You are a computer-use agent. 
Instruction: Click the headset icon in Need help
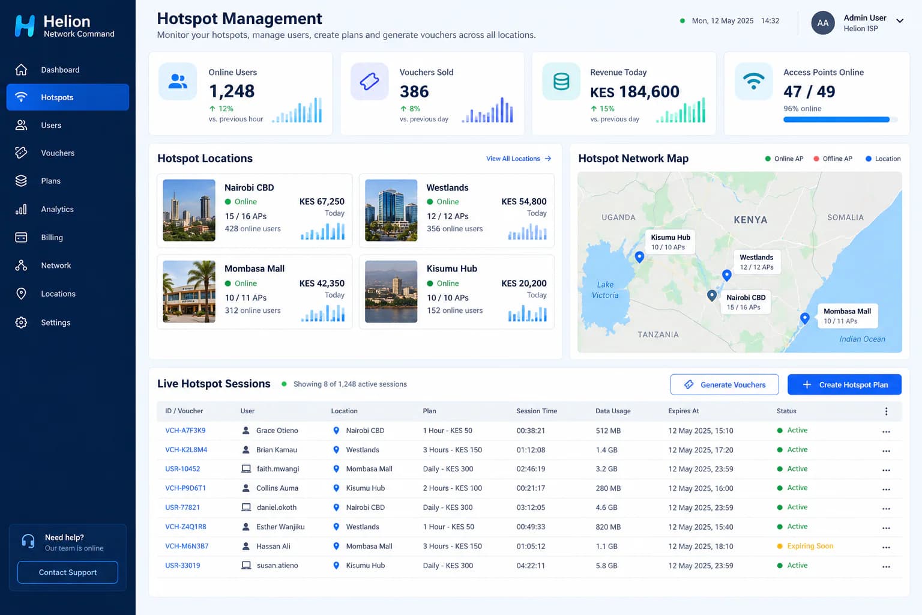click(28, 541)
